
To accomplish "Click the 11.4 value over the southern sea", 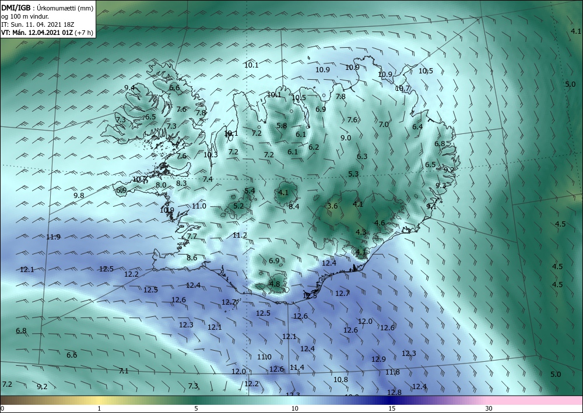I will click(297, 368).
